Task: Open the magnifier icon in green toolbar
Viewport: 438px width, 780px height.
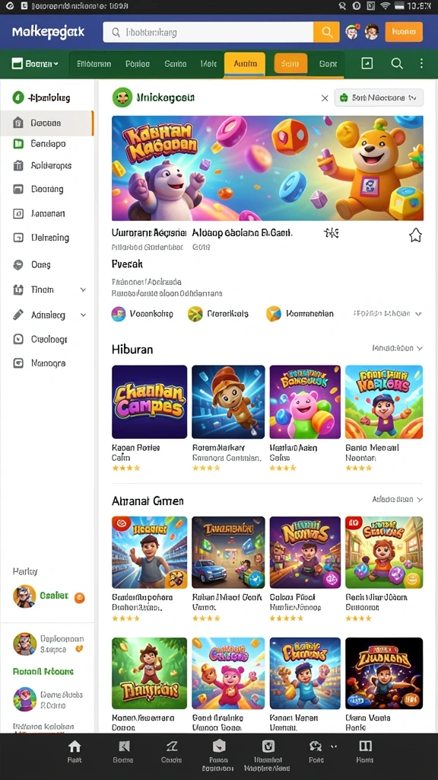Action: tap(397, 63)
